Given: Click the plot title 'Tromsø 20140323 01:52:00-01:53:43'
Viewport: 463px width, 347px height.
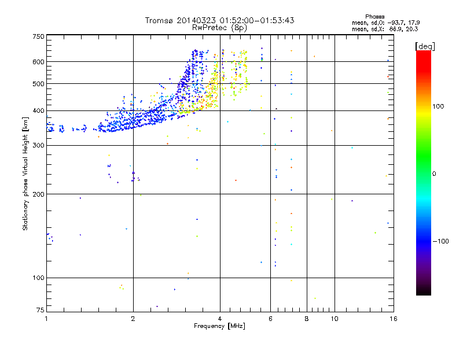Looking at the screenshot, I should click(x=219, y=20).
